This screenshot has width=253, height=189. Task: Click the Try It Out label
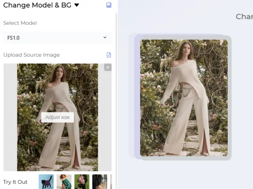click(16, 182)
